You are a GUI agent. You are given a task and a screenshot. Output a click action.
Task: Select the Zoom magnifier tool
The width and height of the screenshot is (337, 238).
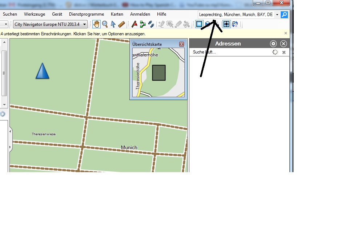tap(105, 24)
